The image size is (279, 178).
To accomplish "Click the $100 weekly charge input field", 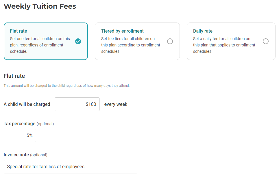I will [77, 104].
